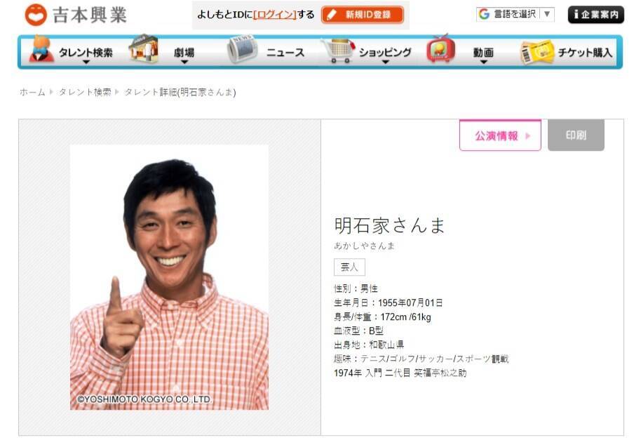Click the ログイン login link

275,15
